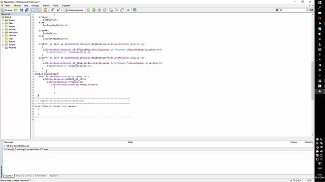325x182 pixels.
Task: Expand the Scripts folder node
Action: 3,44
